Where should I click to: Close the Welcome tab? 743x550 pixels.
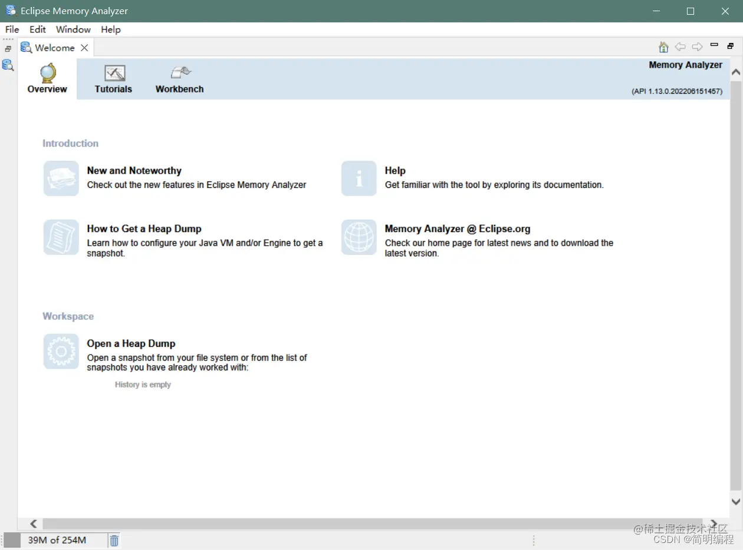tap(84, 48)
